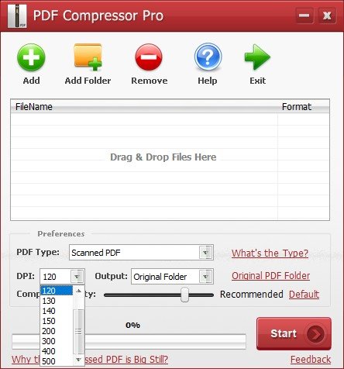The image size is (344, 369).
Task: Click the PDF Compressor Pro logo icon
Action: (17, 16)
